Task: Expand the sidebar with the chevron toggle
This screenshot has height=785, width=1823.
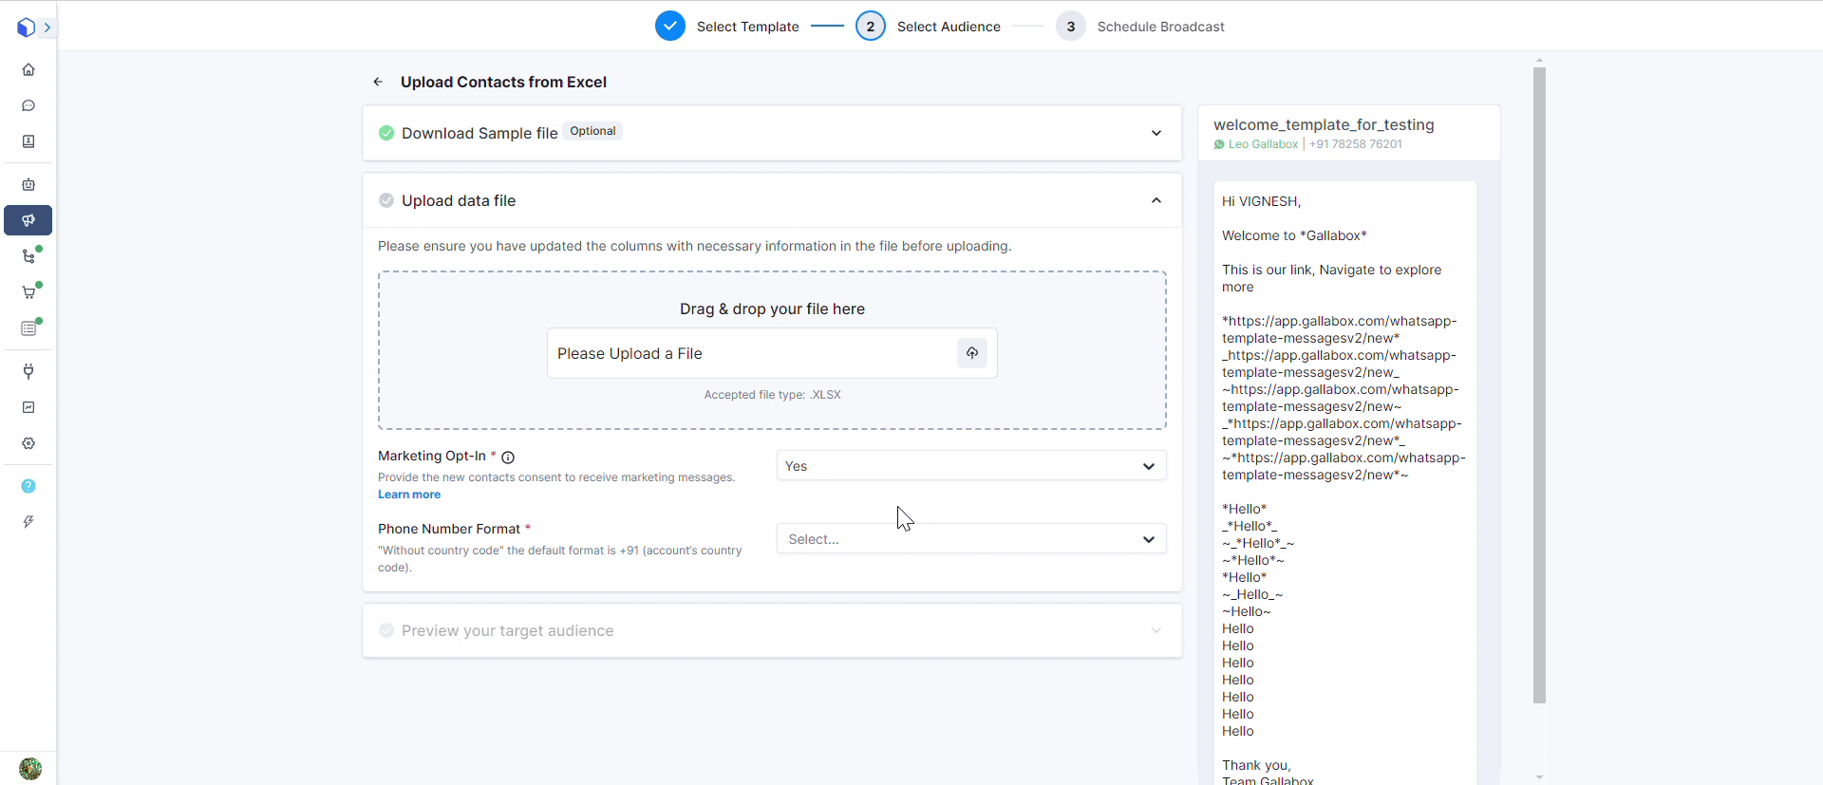Action: pyautogui.click(x=47, y=28)
